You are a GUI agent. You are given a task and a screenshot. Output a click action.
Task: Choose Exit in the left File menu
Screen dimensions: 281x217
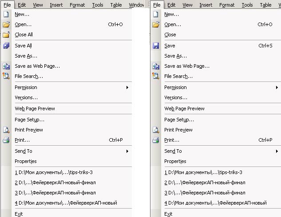click(18, 214)
